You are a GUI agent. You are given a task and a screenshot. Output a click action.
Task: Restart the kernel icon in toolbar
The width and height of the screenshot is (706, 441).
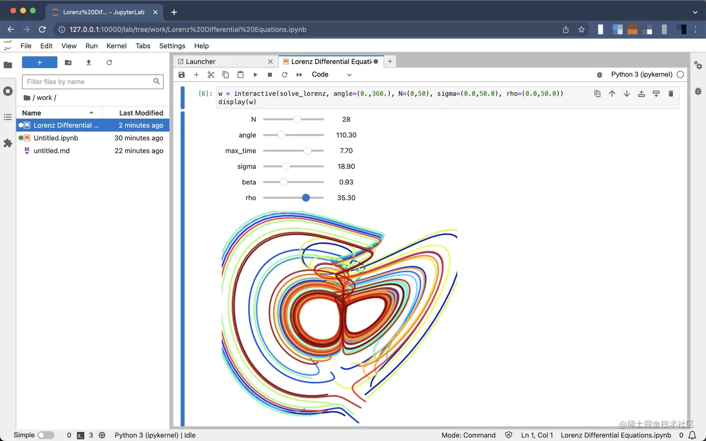point(284,75)
